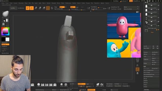Select the first trim brush icon

(x=43, y=85)
